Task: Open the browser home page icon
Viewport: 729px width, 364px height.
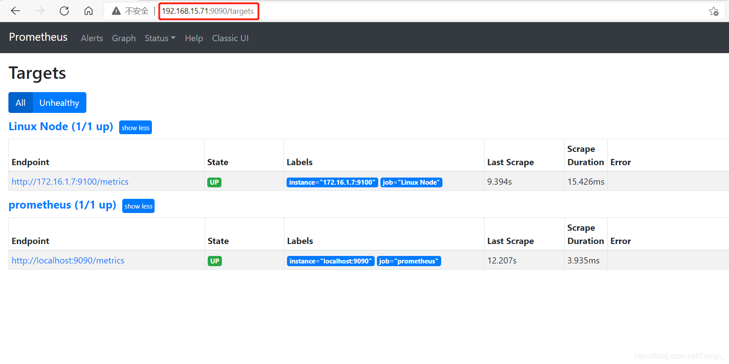Action: (89, 11)
